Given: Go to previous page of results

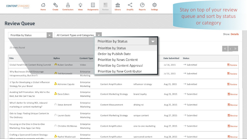Looking at the screenshot, I should click(225, 48).
